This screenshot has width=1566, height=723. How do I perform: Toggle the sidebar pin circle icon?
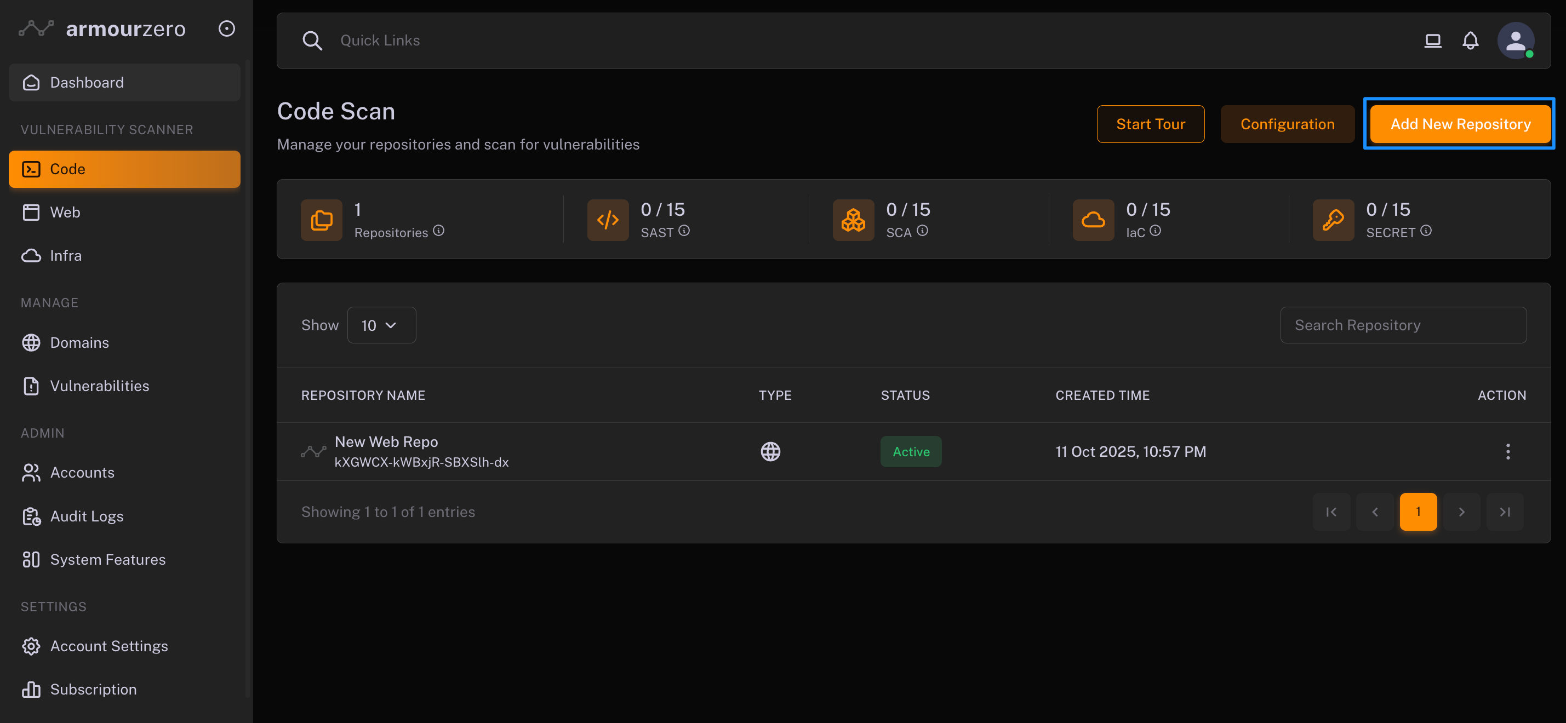coord(227,28)
